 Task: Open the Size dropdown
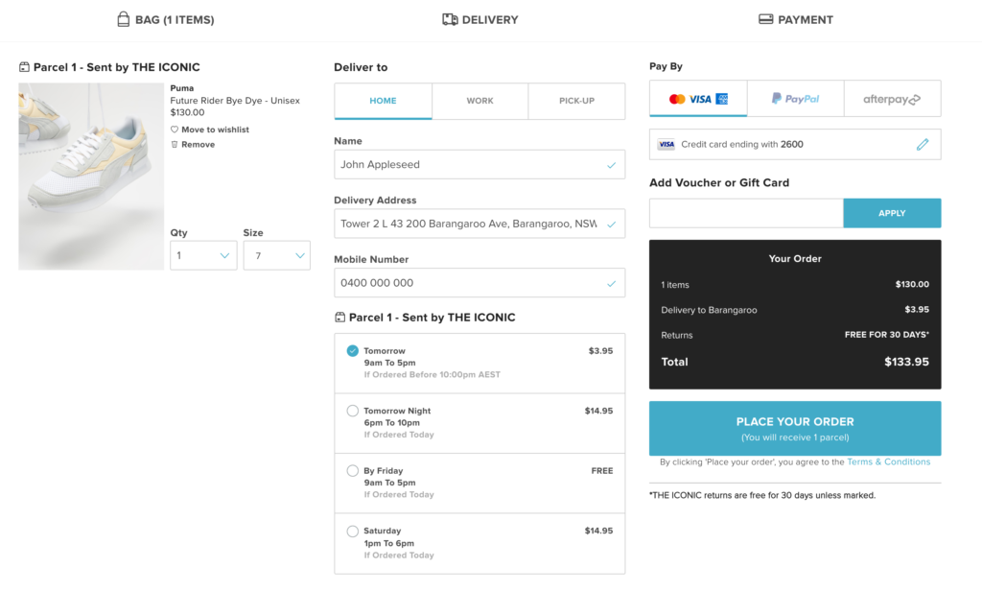(277, 255)
